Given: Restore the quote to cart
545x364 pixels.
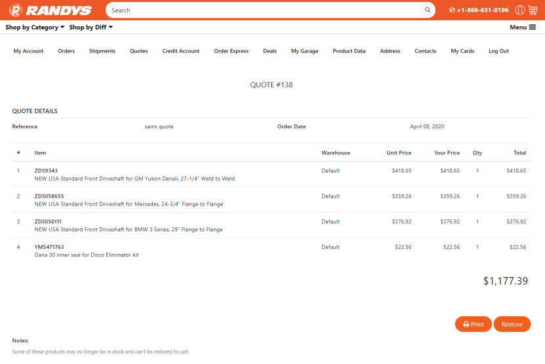Looking at the screenshot, I should pyautogui.click(x=512, y=324).
